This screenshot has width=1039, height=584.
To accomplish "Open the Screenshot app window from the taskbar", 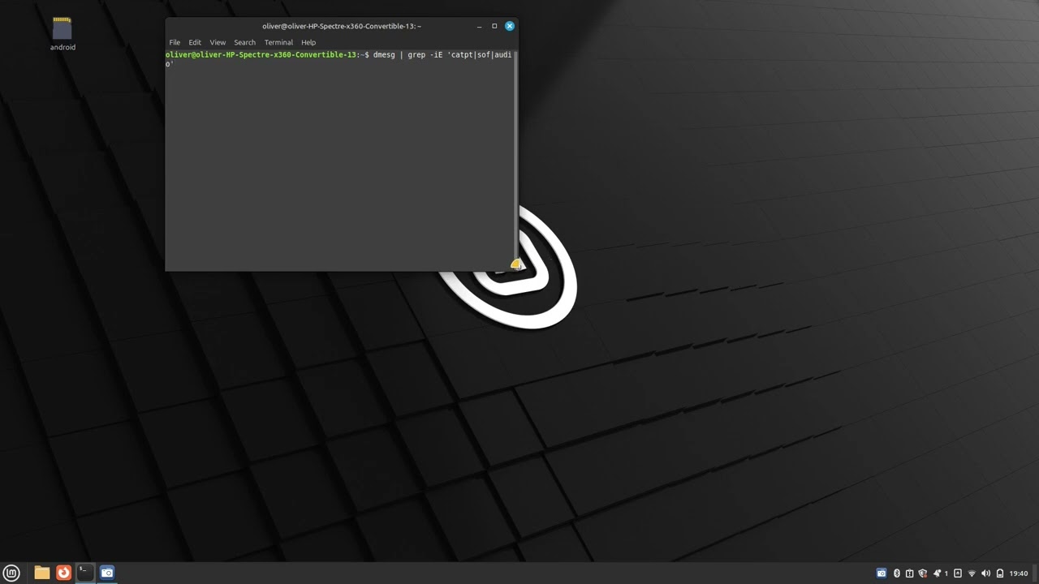I will tap(107, 573).
